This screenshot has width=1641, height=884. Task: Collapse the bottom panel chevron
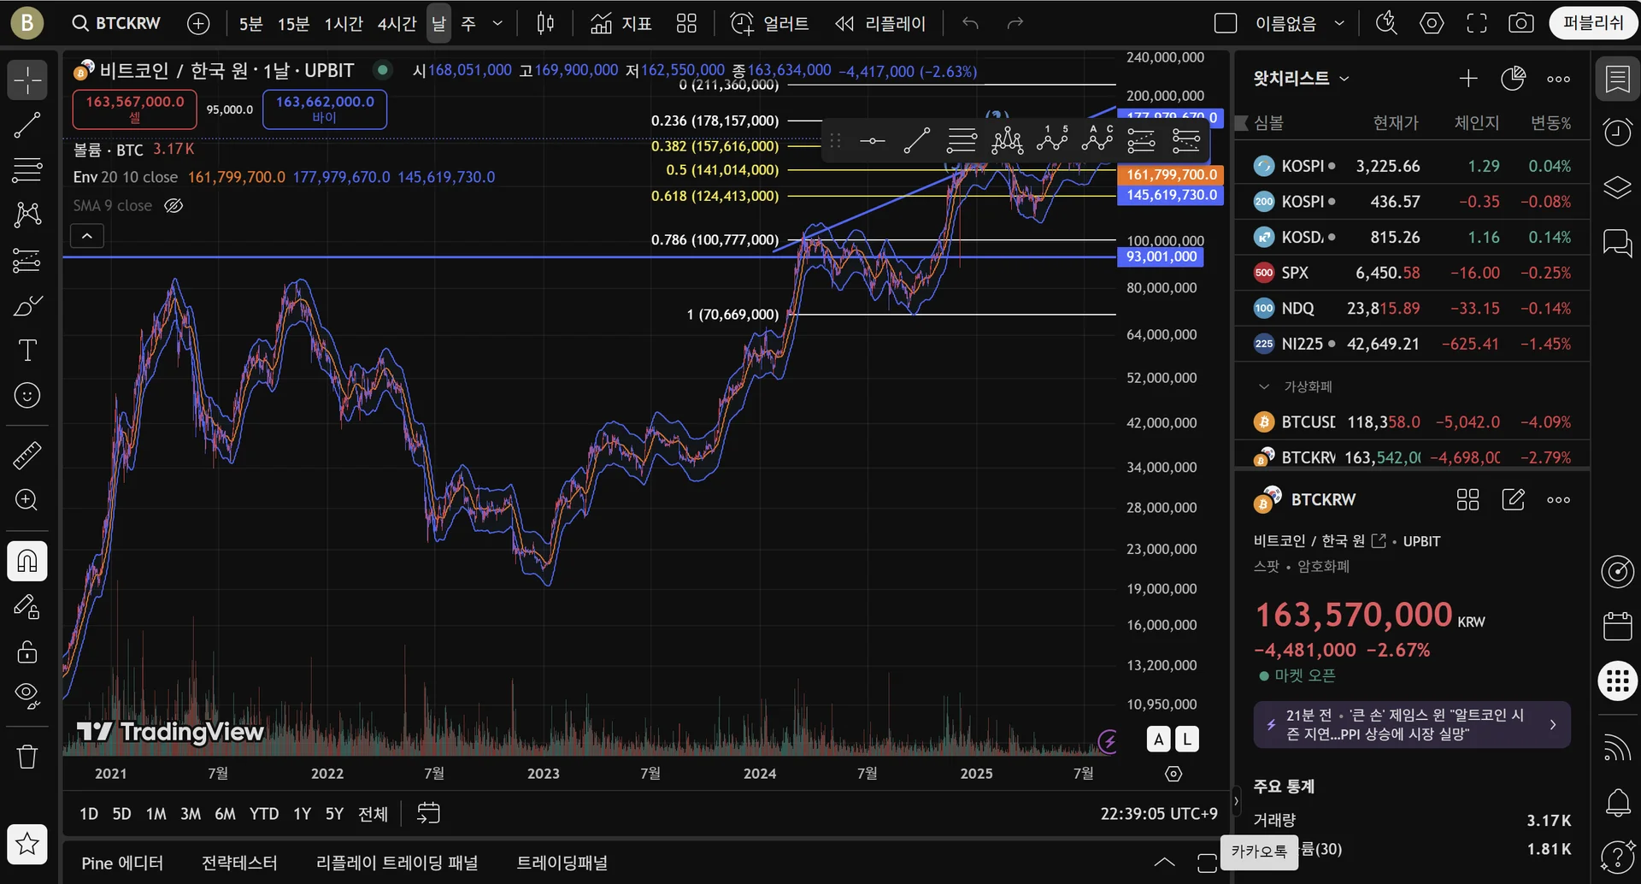(x=1164, y=863)
